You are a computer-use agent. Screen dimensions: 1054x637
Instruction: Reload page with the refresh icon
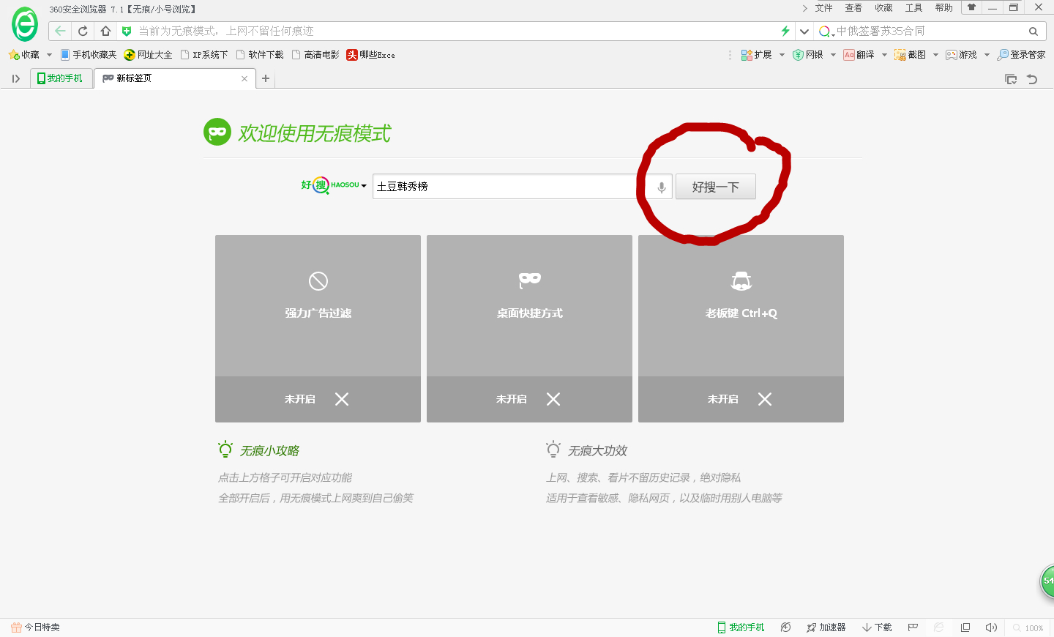83,31
